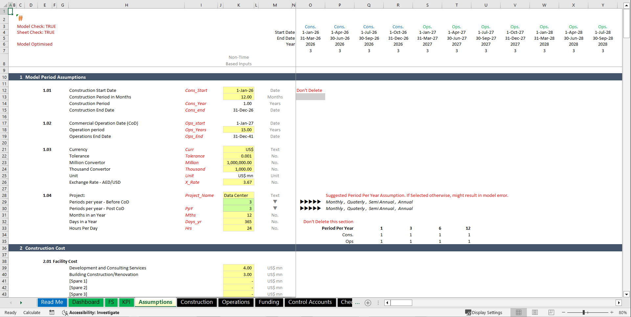This screenshot has height=317, width=631.
Task: Select the KPI sheet tab
Action: coord(126,302)
